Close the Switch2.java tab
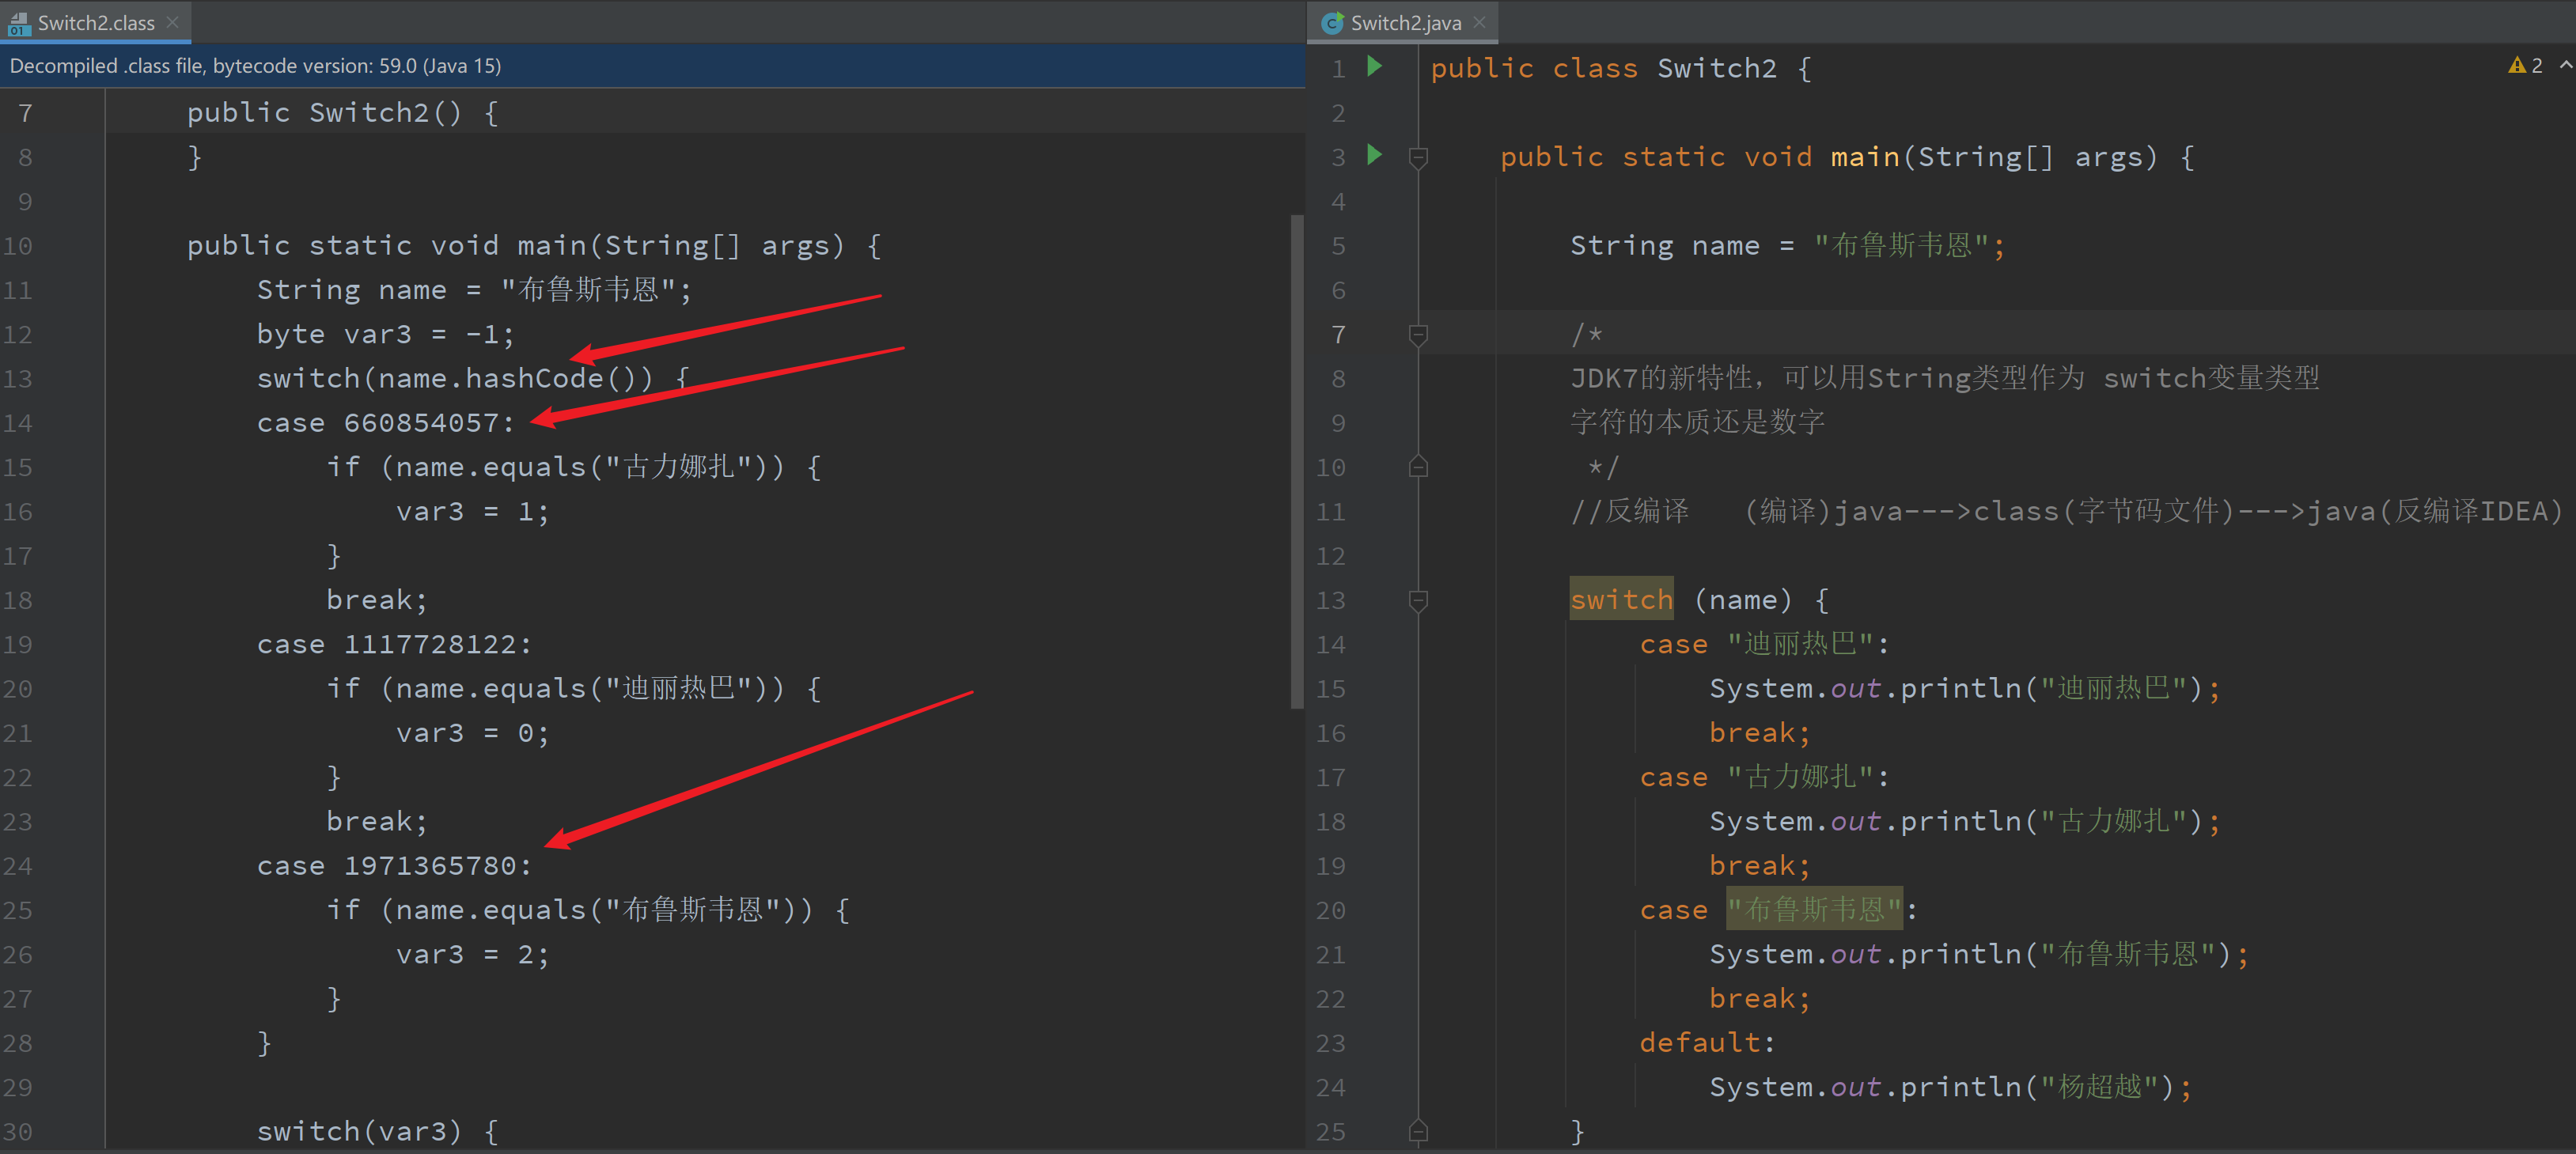 (1480, 22)
